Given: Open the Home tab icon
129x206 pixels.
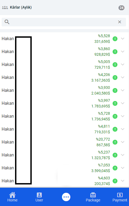Looking at the screenshot, I should [12, 195].
